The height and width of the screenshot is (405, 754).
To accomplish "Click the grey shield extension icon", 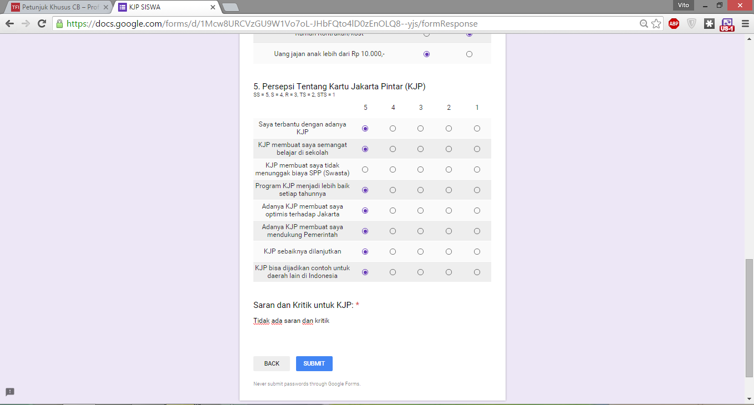I will click(x=691, y=24).
